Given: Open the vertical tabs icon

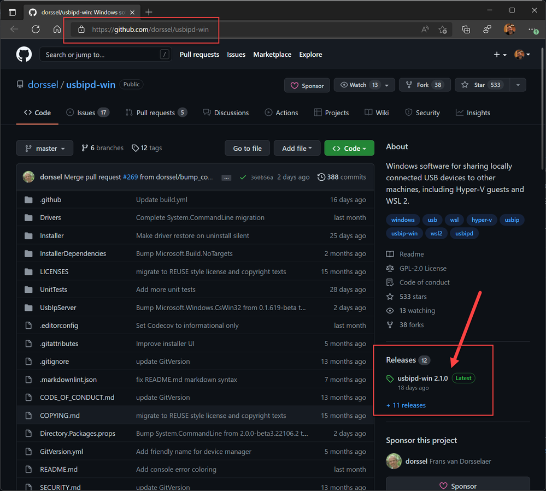Looking at the screenshot, I should (x=12, y=13).
